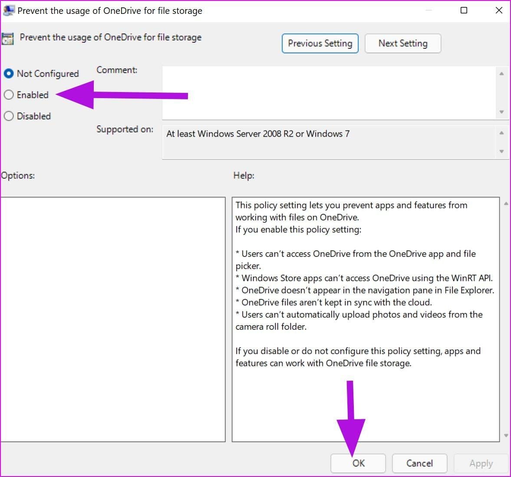Click 'camera roll folder.' help text
The height and width of the screenshot is (477, 511).
point(271,327)
